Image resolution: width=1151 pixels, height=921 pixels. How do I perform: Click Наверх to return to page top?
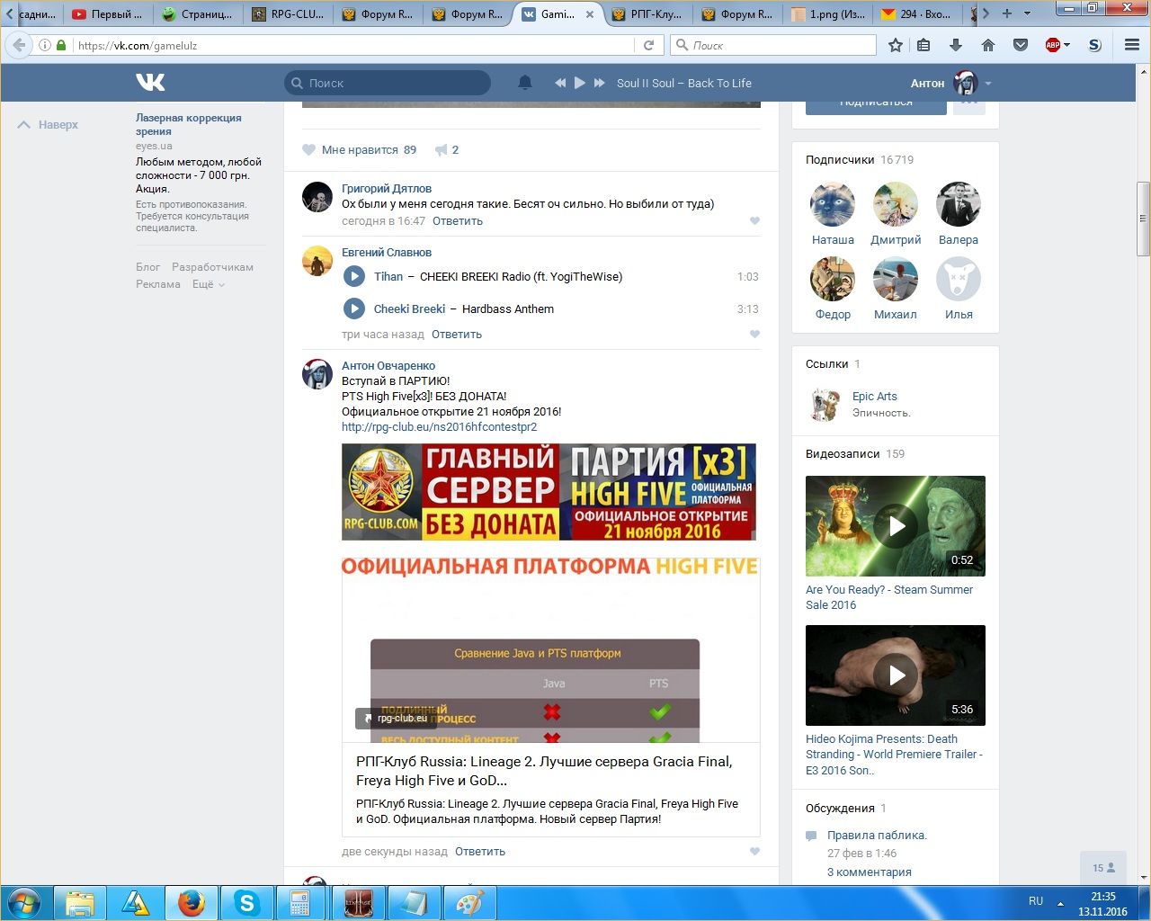point(49,125)
